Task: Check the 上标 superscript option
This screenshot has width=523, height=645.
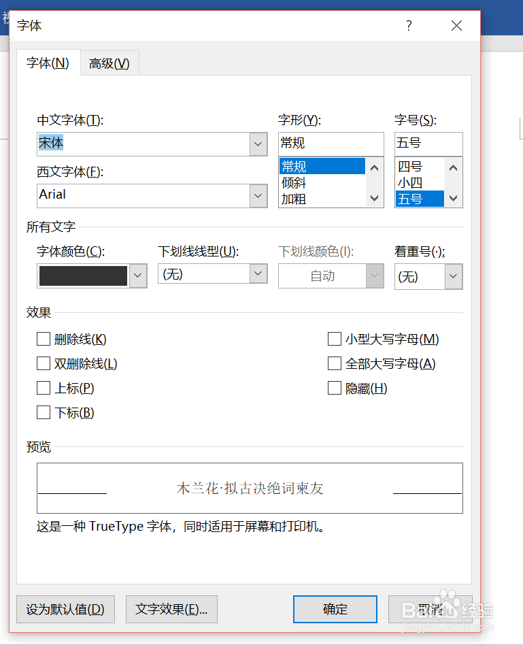Action: pyautogui.click(x=44, y=388)
